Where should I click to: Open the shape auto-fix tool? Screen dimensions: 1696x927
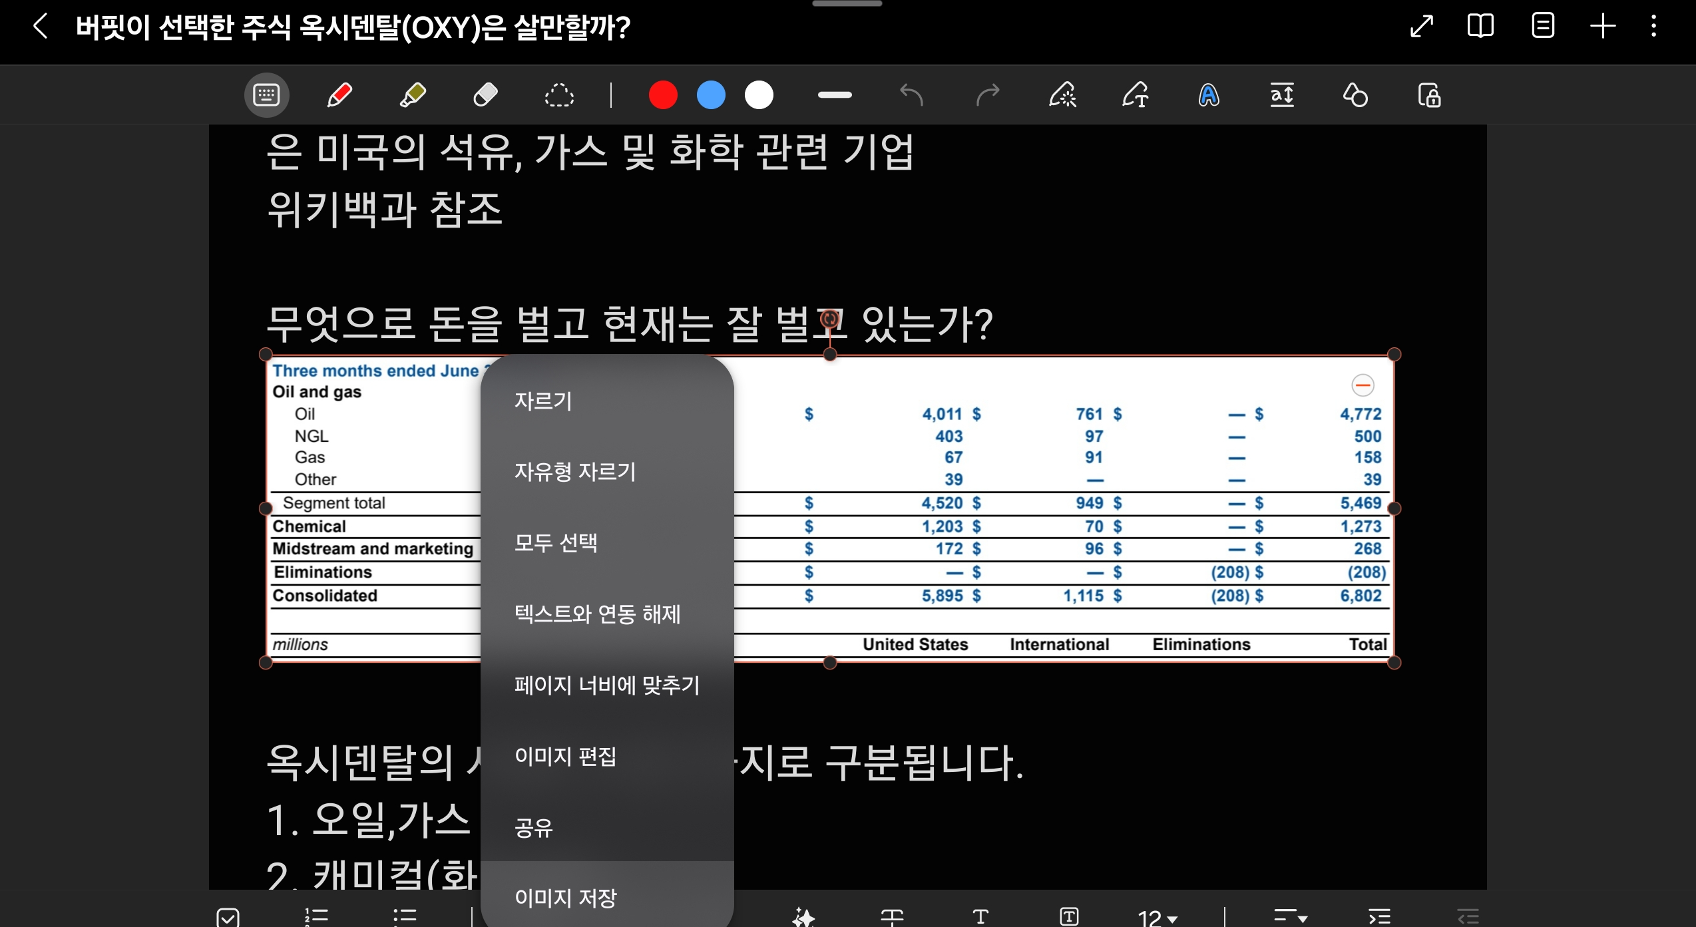click(1355, 95)
